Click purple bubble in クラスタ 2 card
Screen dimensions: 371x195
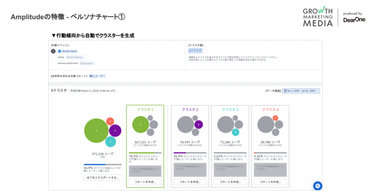pyautogui.click(x=198, y=124)
